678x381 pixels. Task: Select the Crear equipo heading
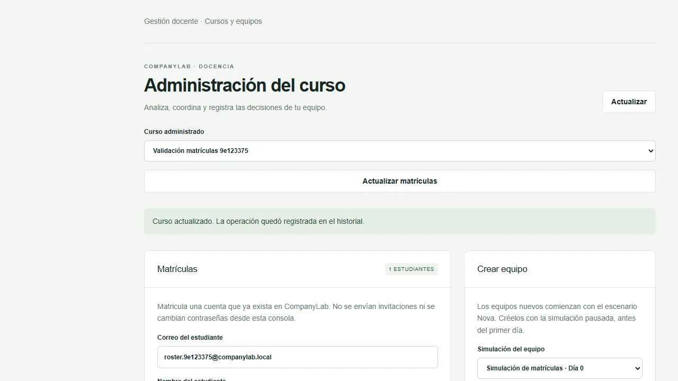tap(502, 269)
